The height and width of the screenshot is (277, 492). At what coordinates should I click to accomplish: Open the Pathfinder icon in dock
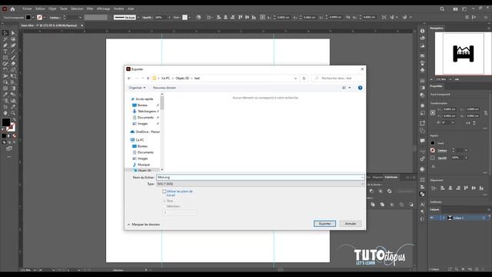(x=422, y=194)
